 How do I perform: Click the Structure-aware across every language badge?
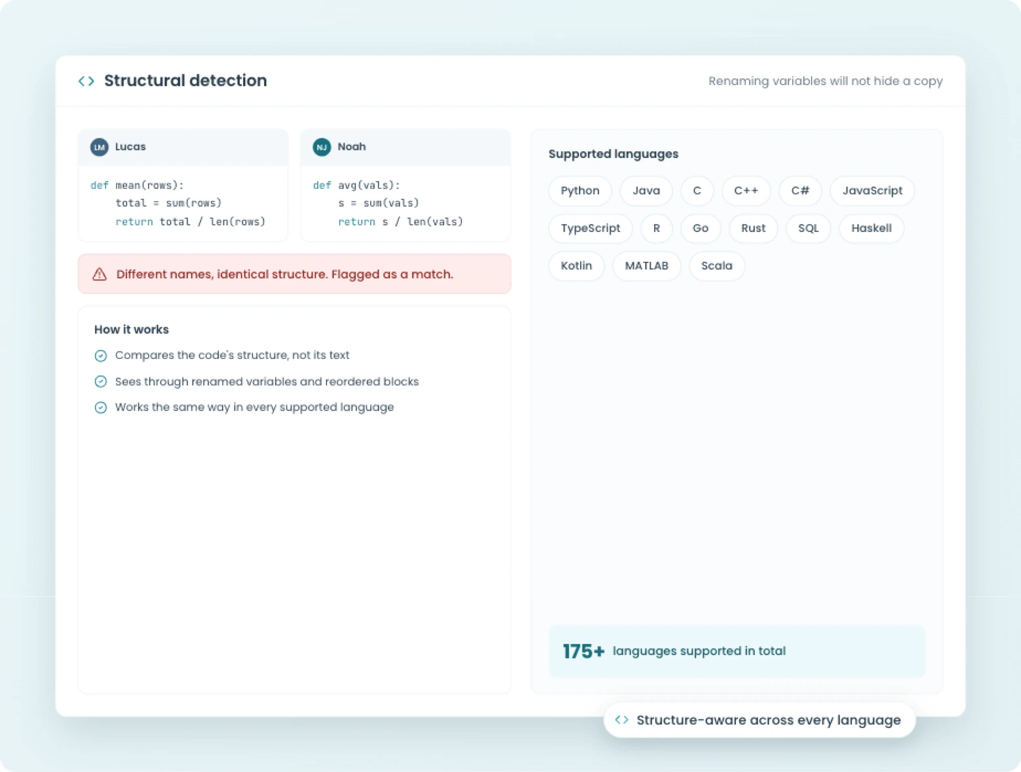(x=759, y=720)
